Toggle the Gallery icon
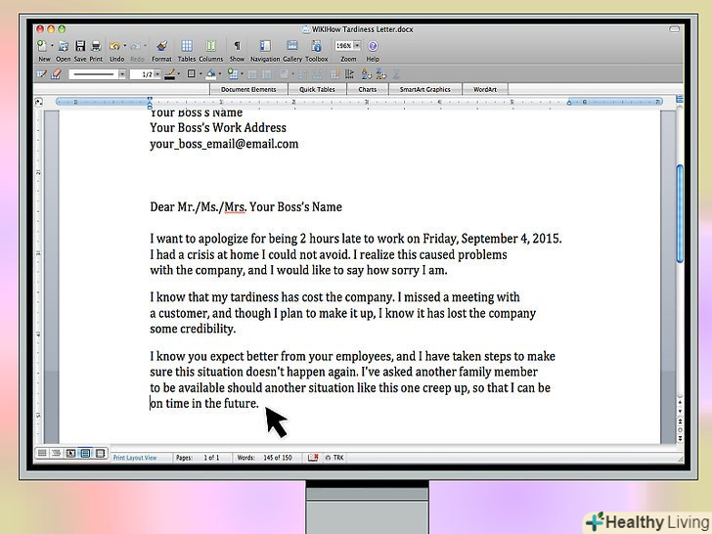 point(292,46)
